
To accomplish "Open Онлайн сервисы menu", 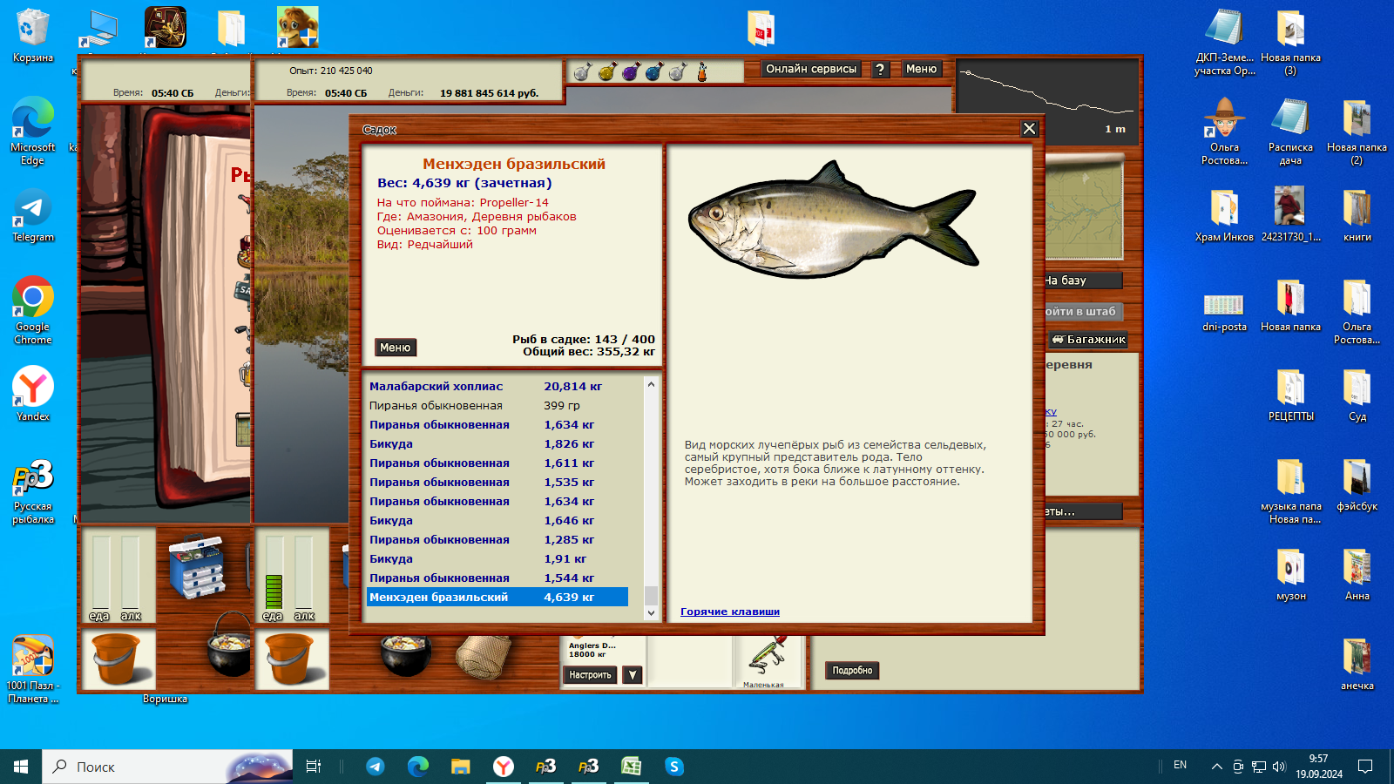I will tap(811, 69).
